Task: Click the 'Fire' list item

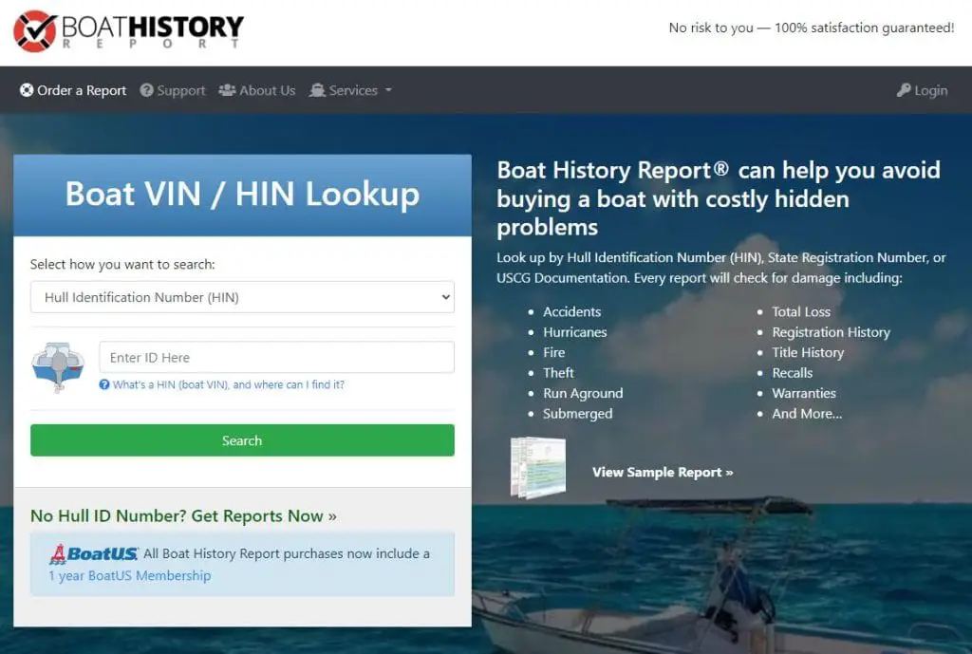Action: point(554,353)
